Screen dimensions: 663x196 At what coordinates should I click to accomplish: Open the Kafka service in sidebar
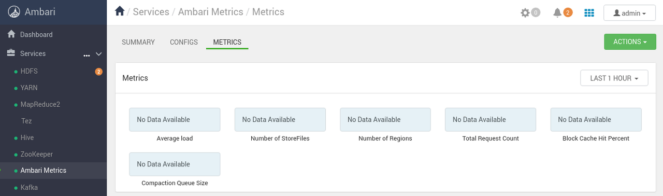pyautogui.click(x=29, y=187)
